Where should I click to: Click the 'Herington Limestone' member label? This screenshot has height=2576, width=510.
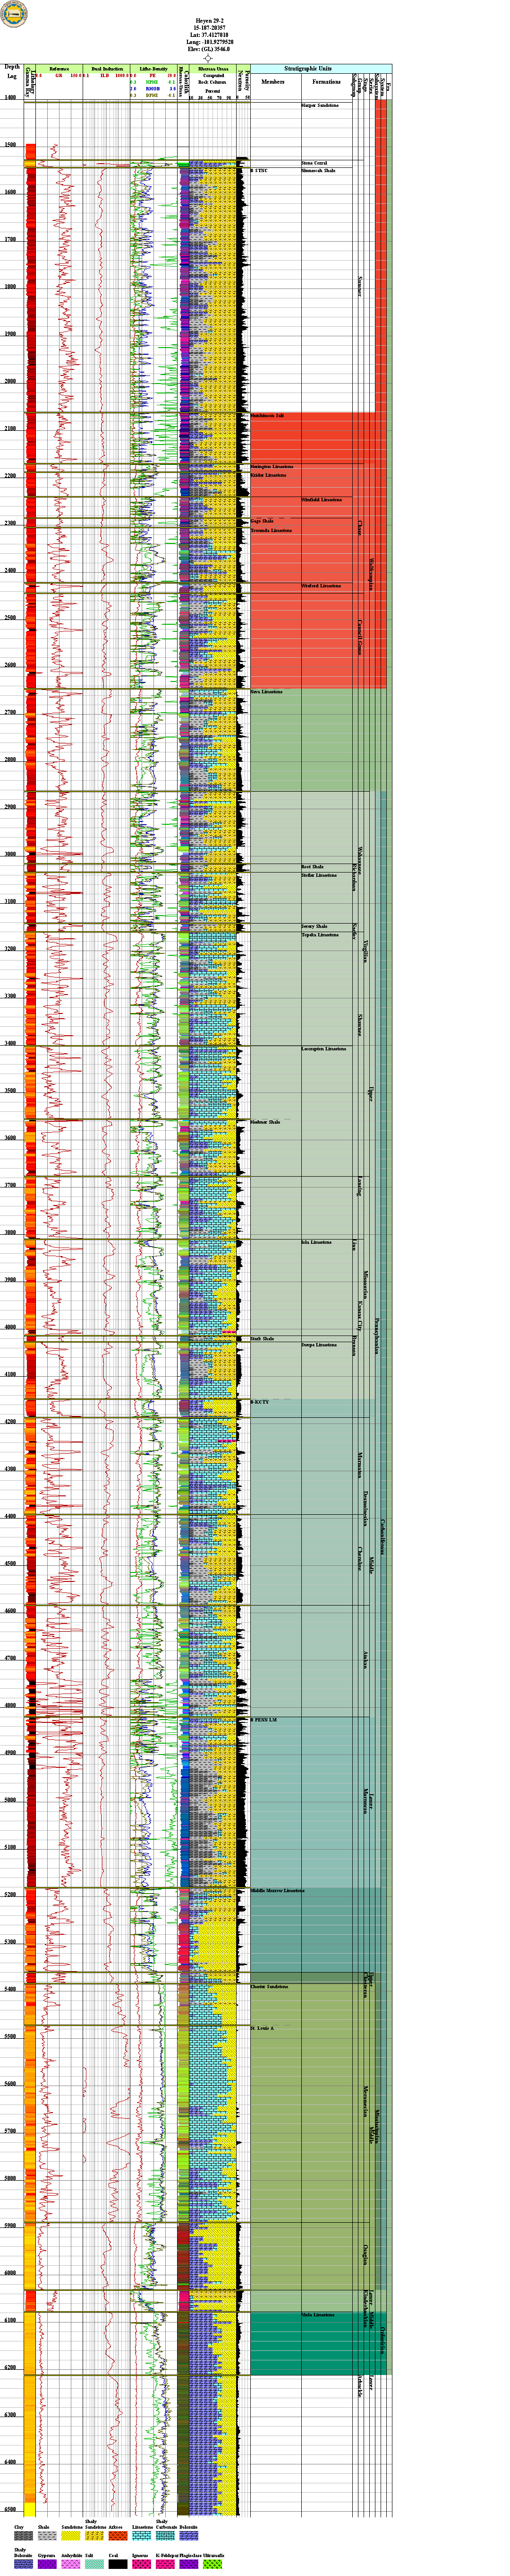272,467
